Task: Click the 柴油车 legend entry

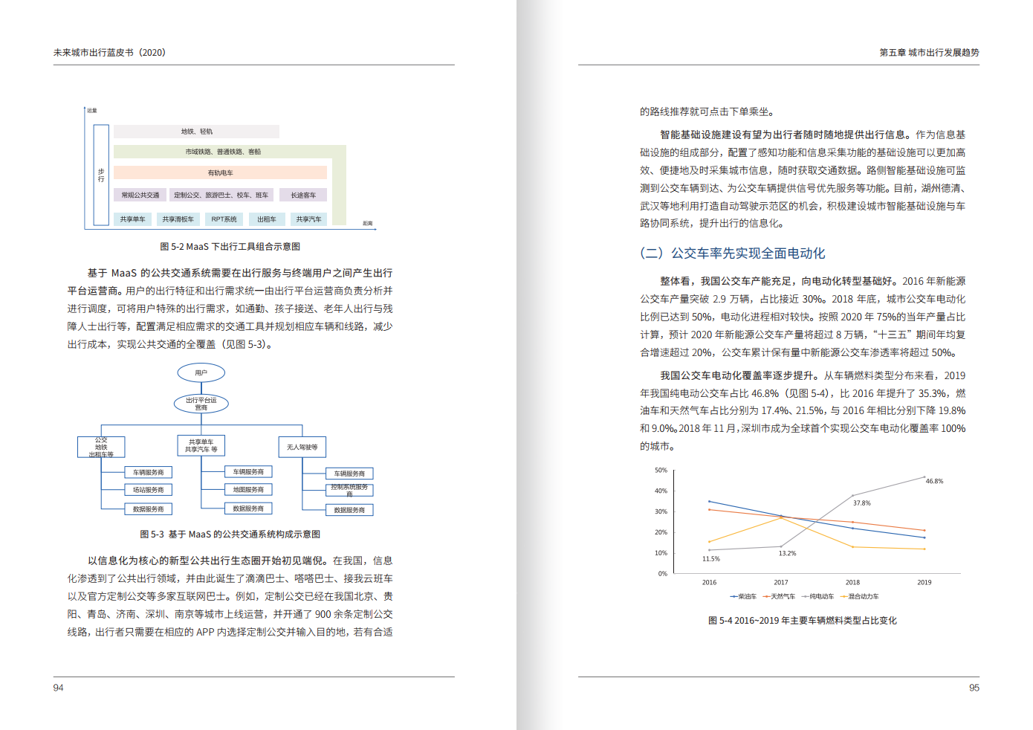Action: point(743,596)
